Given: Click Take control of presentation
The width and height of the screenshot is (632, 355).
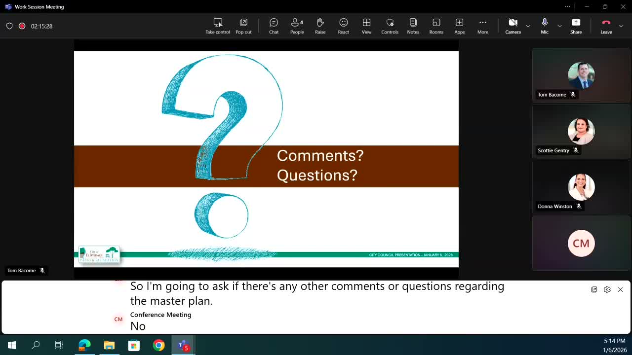Looking at the screenshot, I should click(218, 26).
